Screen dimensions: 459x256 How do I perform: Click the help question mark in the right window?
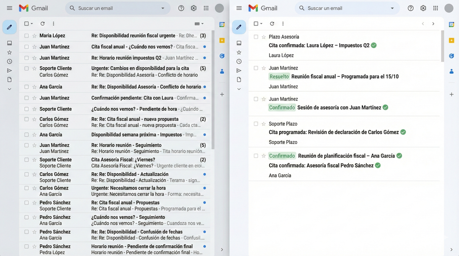tap(410, 8)
